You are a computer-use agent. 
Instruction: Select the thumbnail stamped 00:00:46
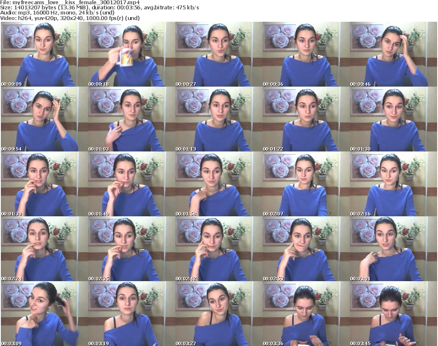click(394, 54)
